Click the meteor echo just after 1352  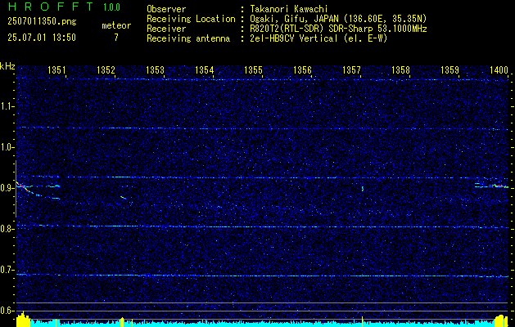[124, 197]
